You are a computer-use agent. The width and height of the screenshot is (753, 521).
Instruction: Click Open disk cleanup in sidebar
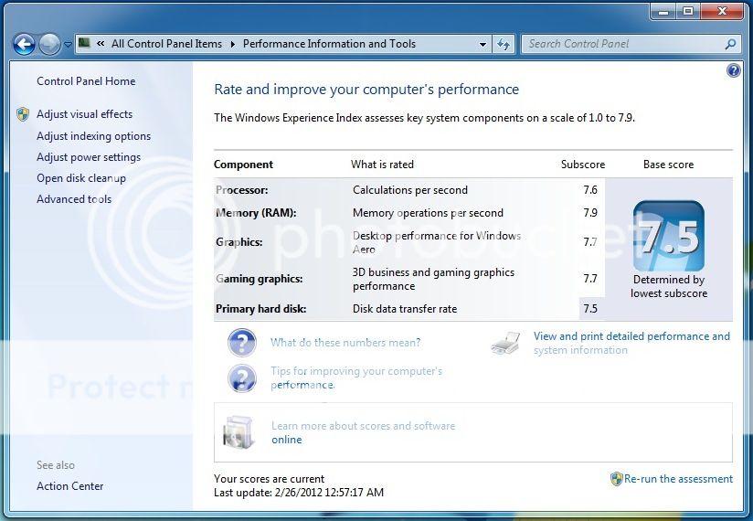click(81, 178)
